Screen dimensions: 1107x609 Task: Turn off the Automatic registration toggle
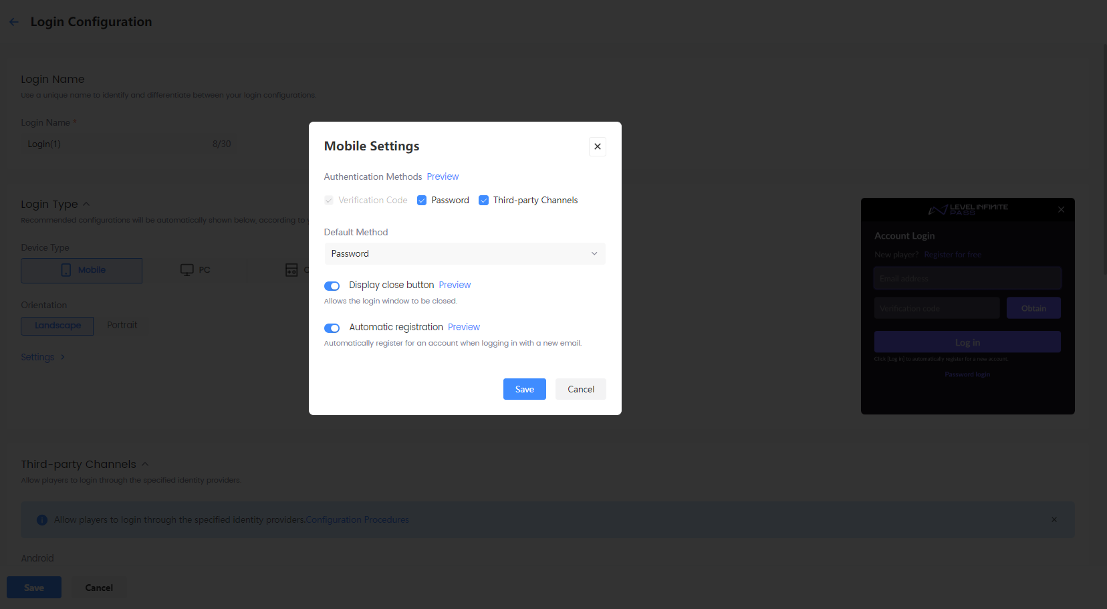point(332,328)
